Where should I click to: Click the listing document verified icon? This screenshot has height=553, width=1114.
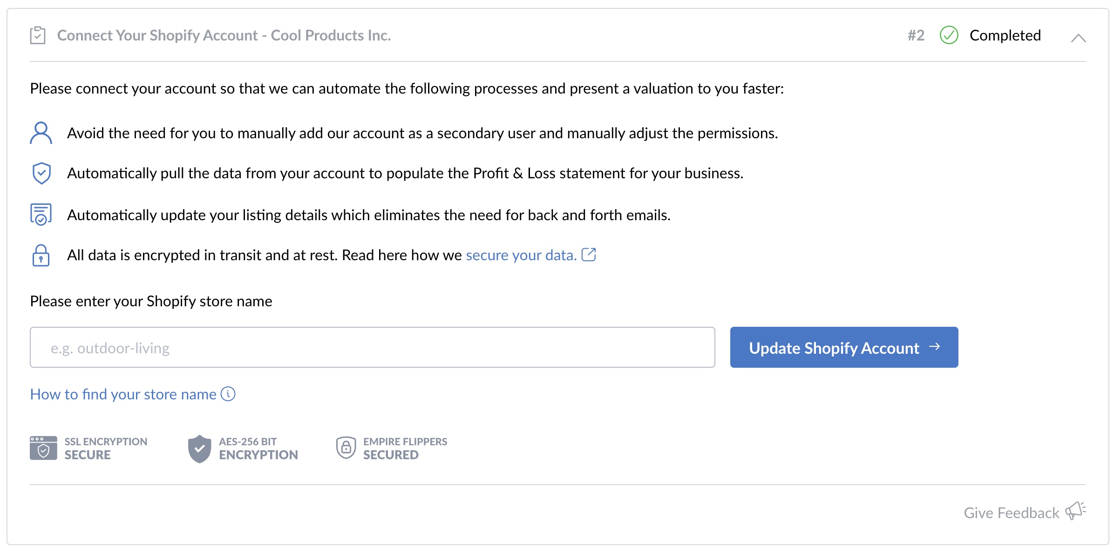pyautogui.click(x=41, y=215)
